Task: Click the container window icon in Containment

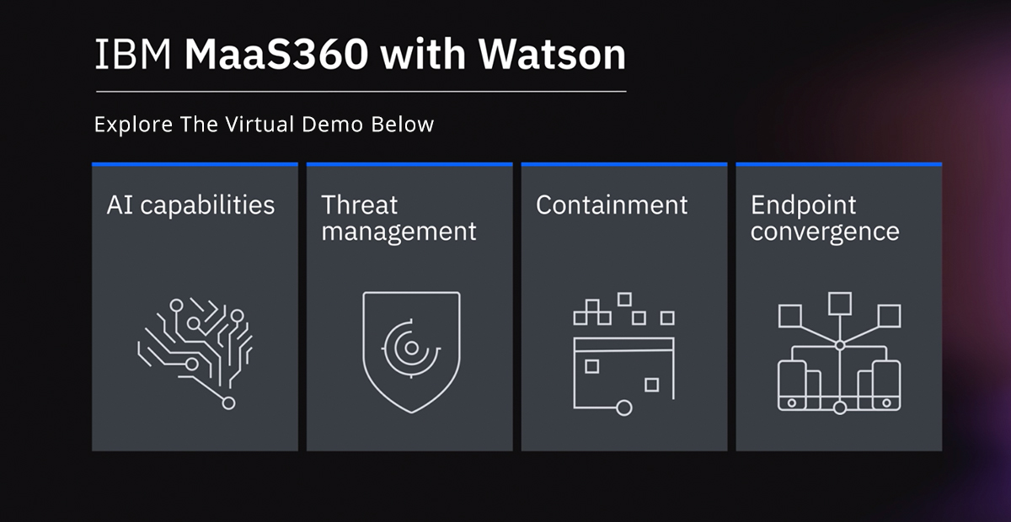Action: (x=623, y=354)
